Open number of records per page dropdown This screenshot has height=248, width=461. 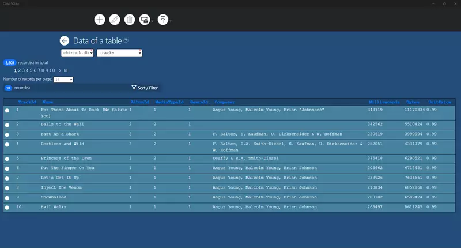point(63,80)
